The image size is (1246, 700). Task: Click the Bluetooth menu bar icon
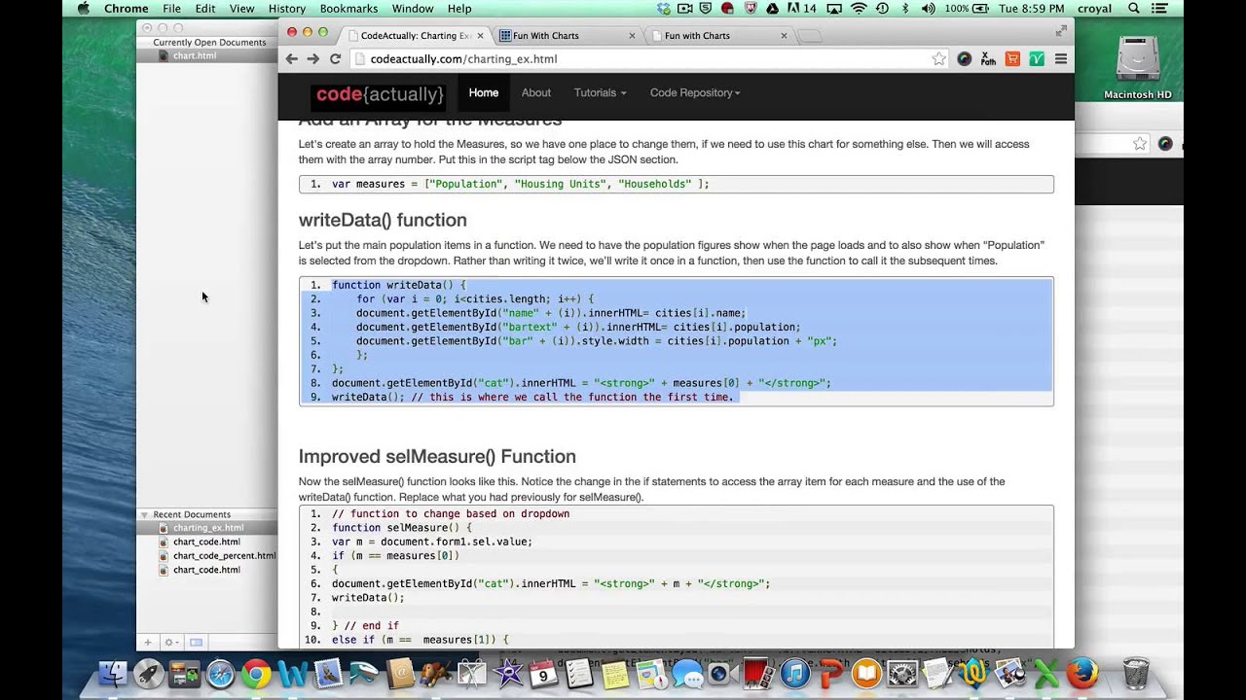pyautogui.click(x=905, y=9)
